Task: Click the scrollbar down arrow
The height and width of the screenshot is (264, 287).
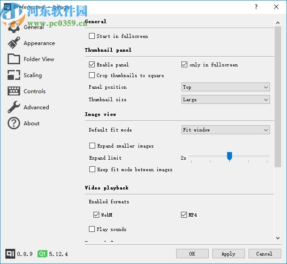Action: tap(278, 238)
